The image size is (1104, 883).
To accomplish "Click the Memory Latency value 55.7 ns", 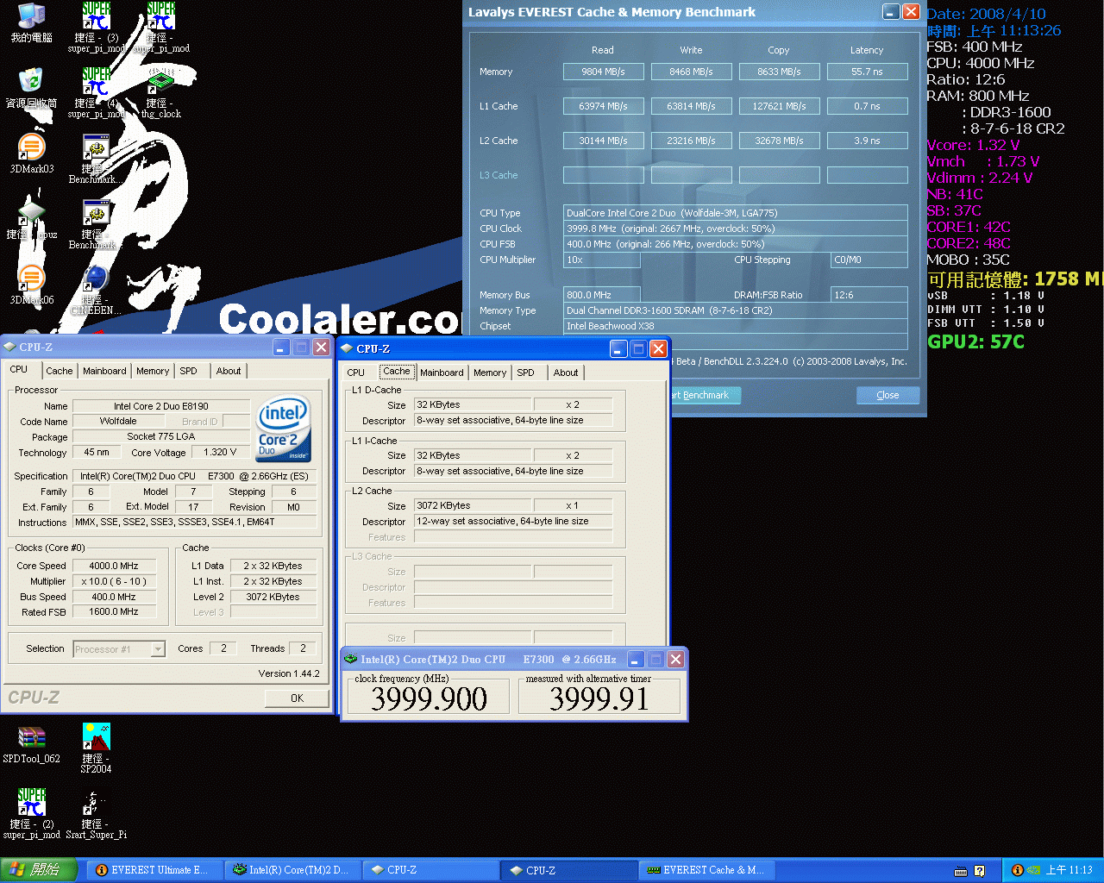I will tap(867, 72).
